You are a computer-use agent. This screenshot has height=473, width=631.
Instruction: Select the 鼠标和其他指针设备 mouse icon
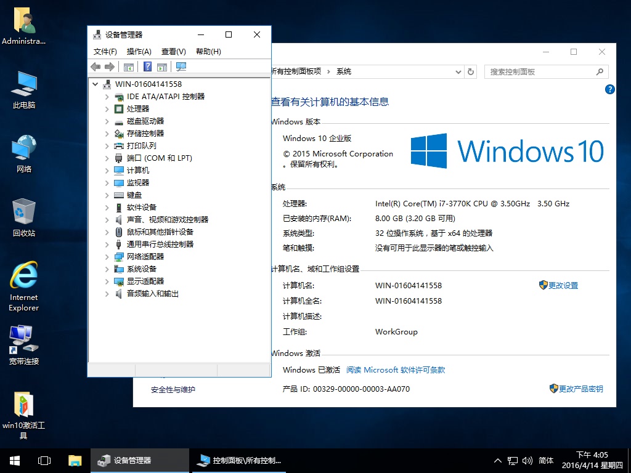coord(119,232)
